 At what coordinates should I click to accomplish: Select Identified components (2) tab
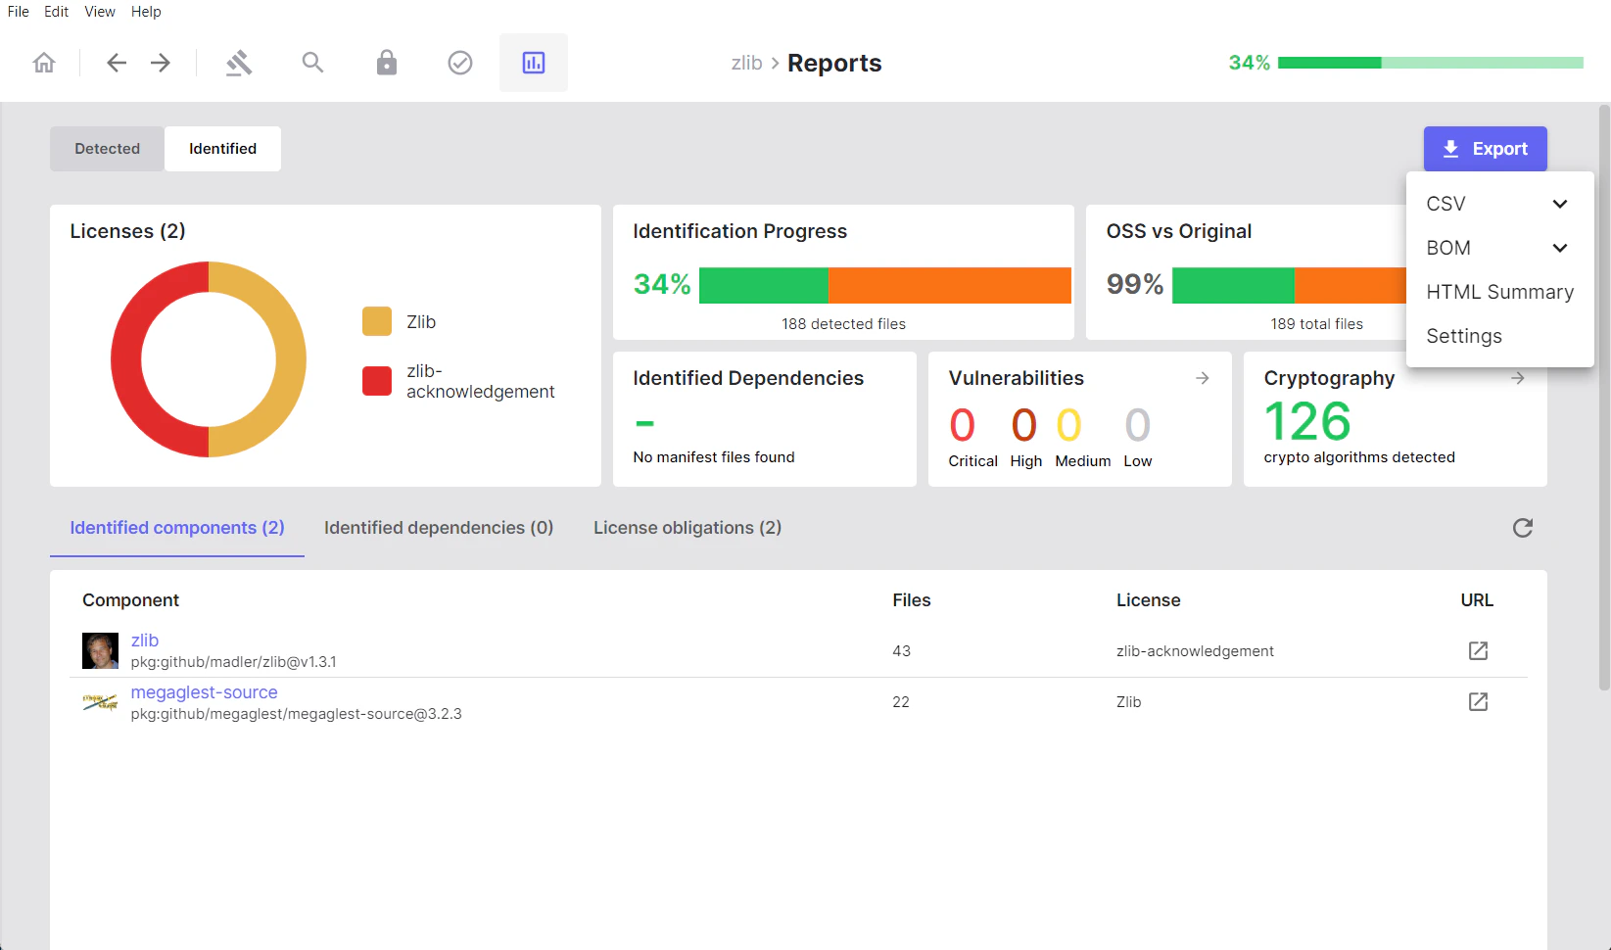177,528
